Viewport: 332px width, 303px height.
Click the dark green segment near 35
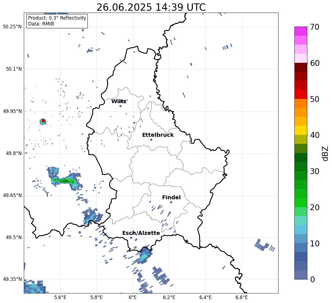pos(301,158)
